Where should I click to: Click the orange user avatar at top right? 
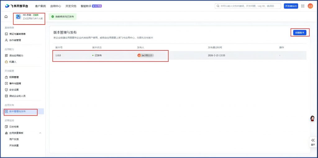pyautogui.click(x=310, y=6)
